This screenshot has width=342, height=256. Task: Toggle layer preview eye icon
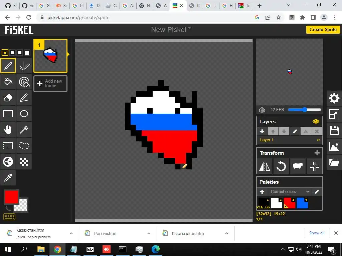click(316, 121)
